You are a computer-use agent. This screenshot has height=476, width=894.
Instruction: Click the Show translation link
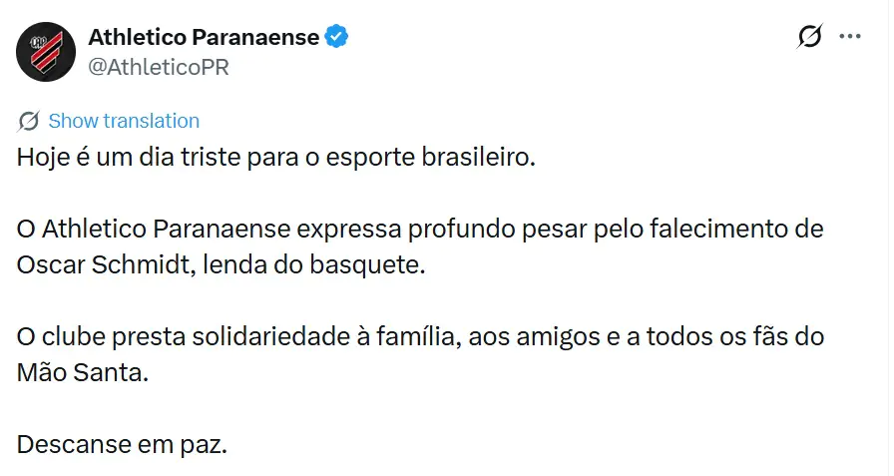pyautogui.click(x=124, y=122)
